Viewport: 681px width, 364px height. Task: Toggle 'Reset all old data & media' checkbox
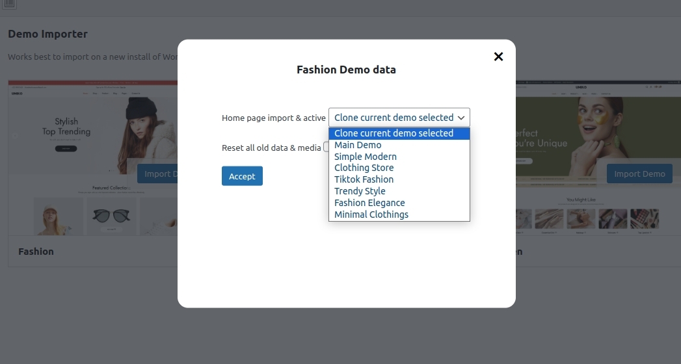(327, 148)
